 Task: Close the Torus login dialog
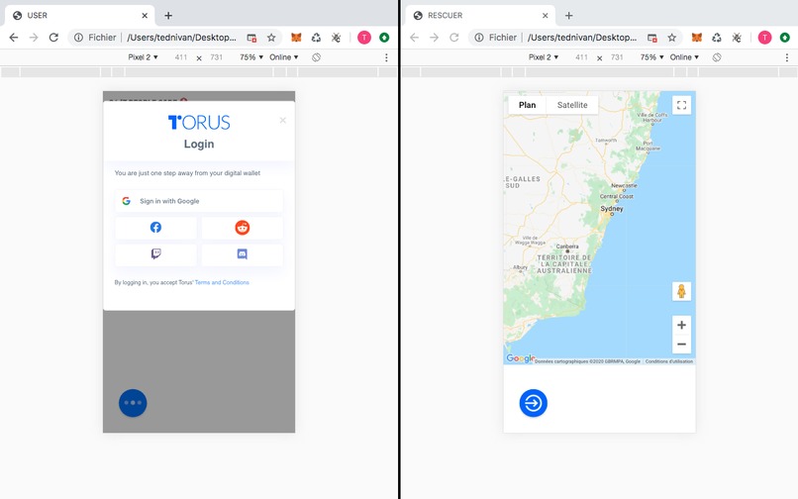tap(283, 120)
